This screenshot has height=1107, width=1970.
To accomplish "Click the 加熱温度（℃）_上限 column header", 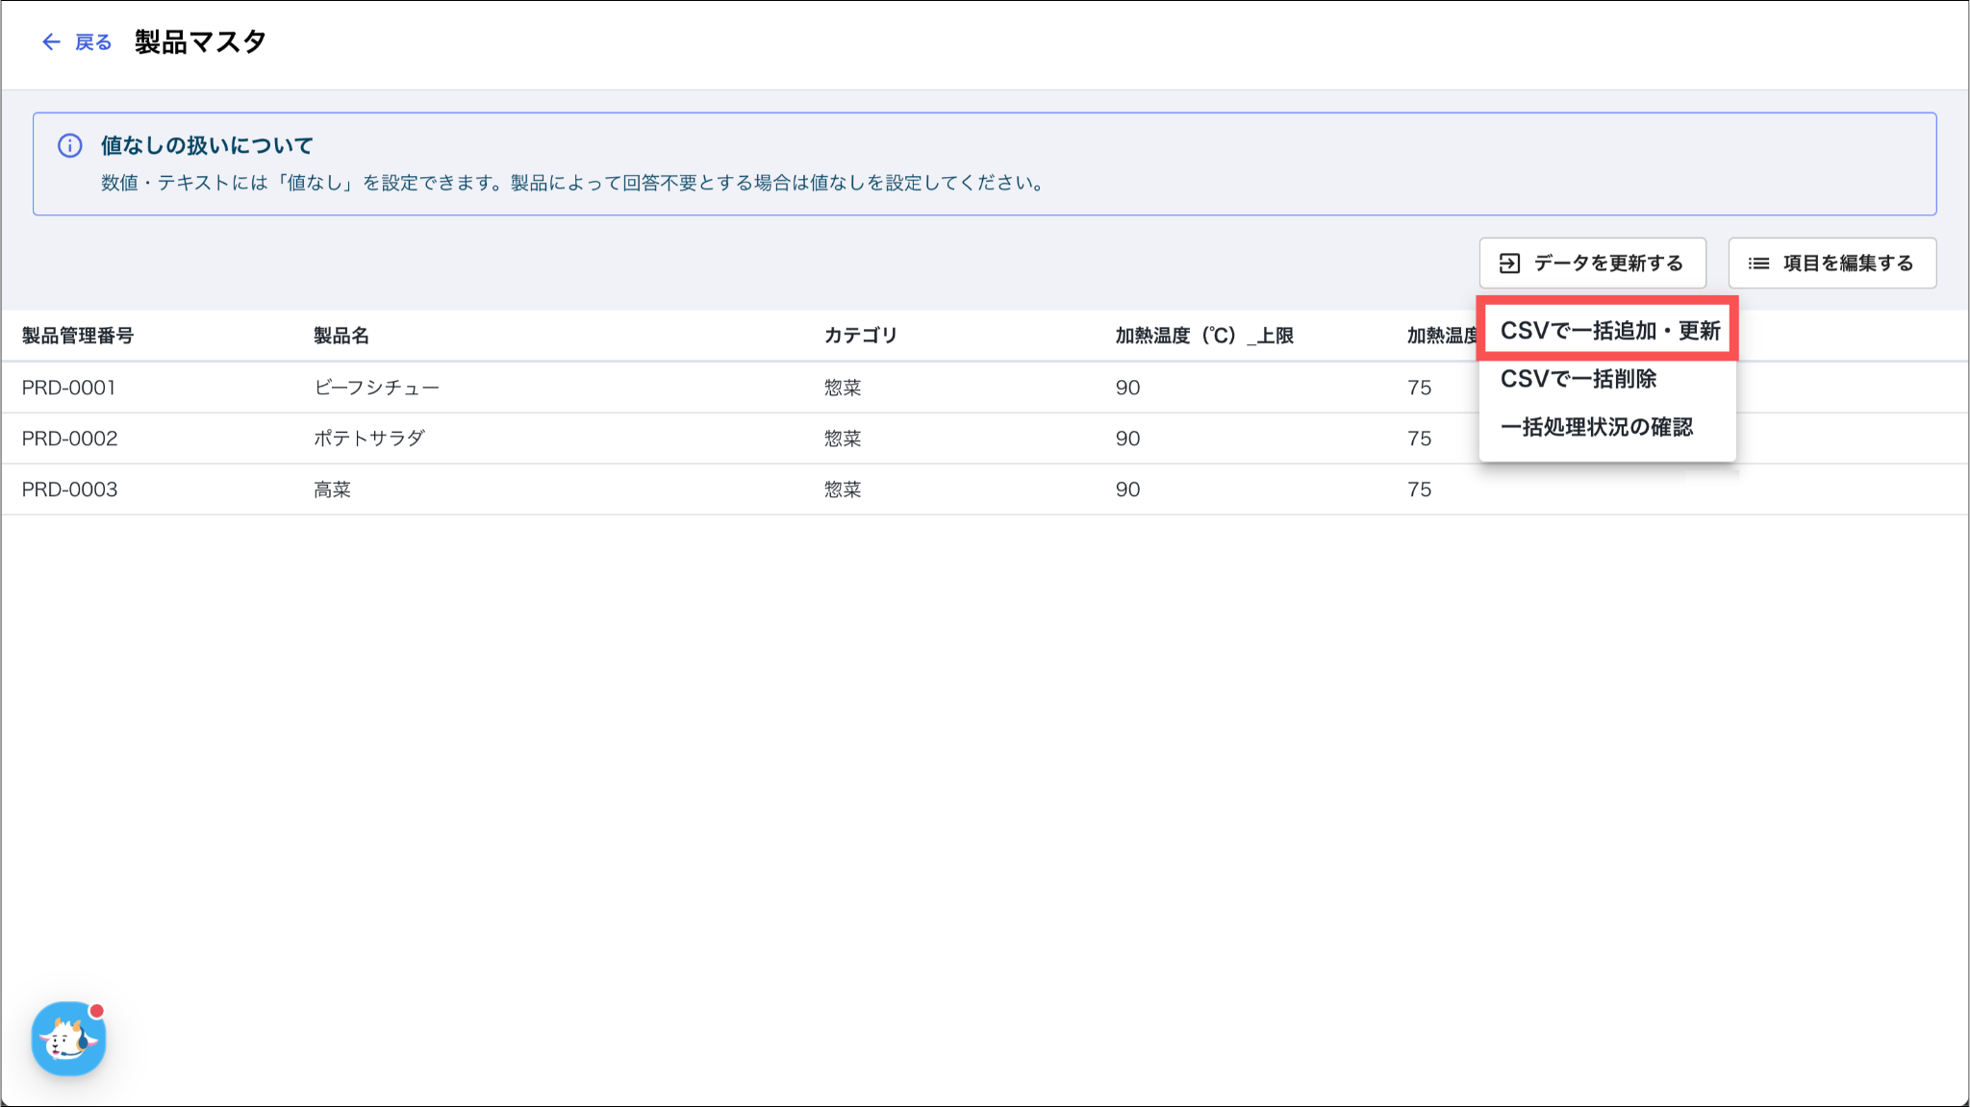I will click(1203, 336).
